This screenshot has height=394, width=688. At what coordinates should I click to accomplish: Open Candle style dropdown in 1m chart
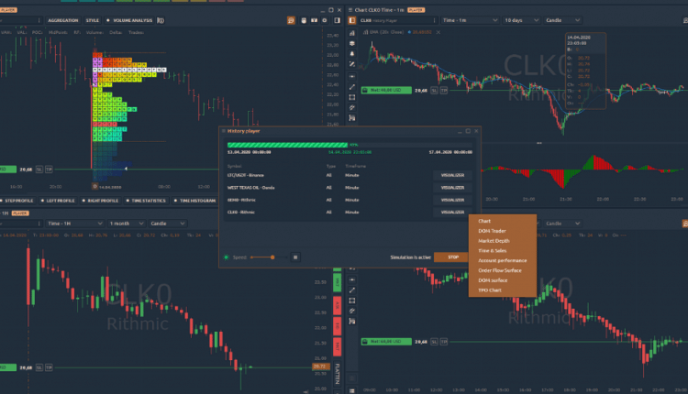[563, 20]
